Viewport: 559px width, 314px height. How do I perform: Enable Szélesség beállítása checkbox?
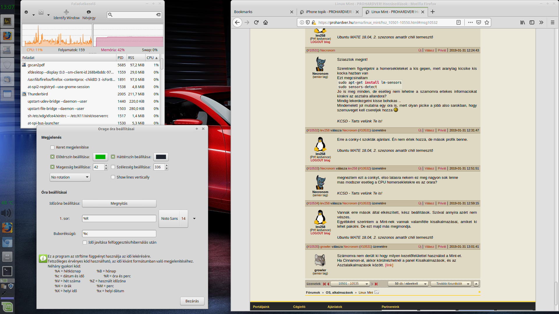click(113, 167)
